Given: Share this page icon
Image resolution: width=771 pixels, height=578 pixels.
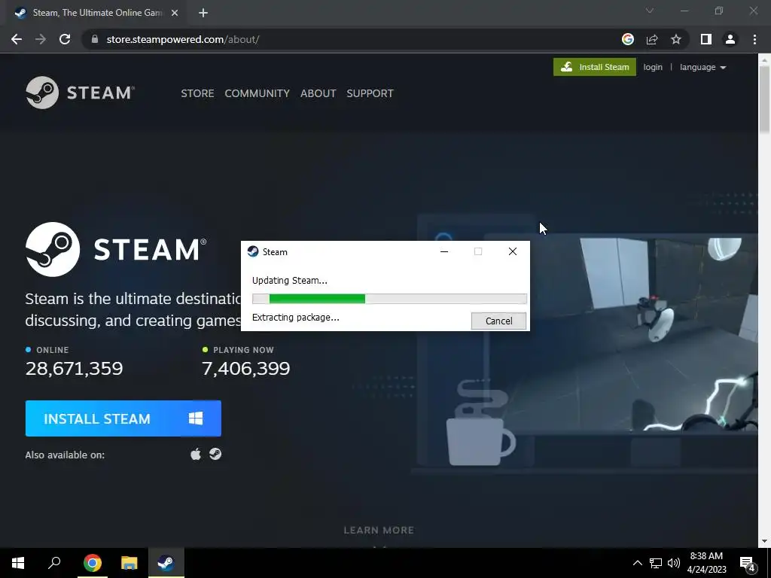Looking at the screenshot, I should click(652, 39).
